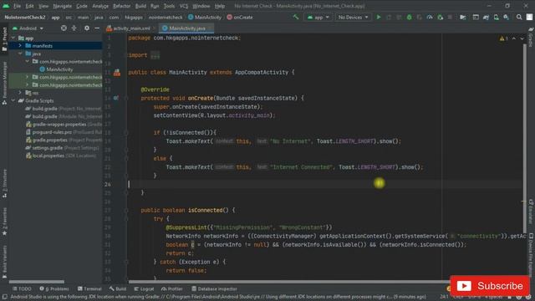Viewport: 535px width, 301px height.
Task: Open the 'No Devices' dropdown
Action: tap(353, 17)
